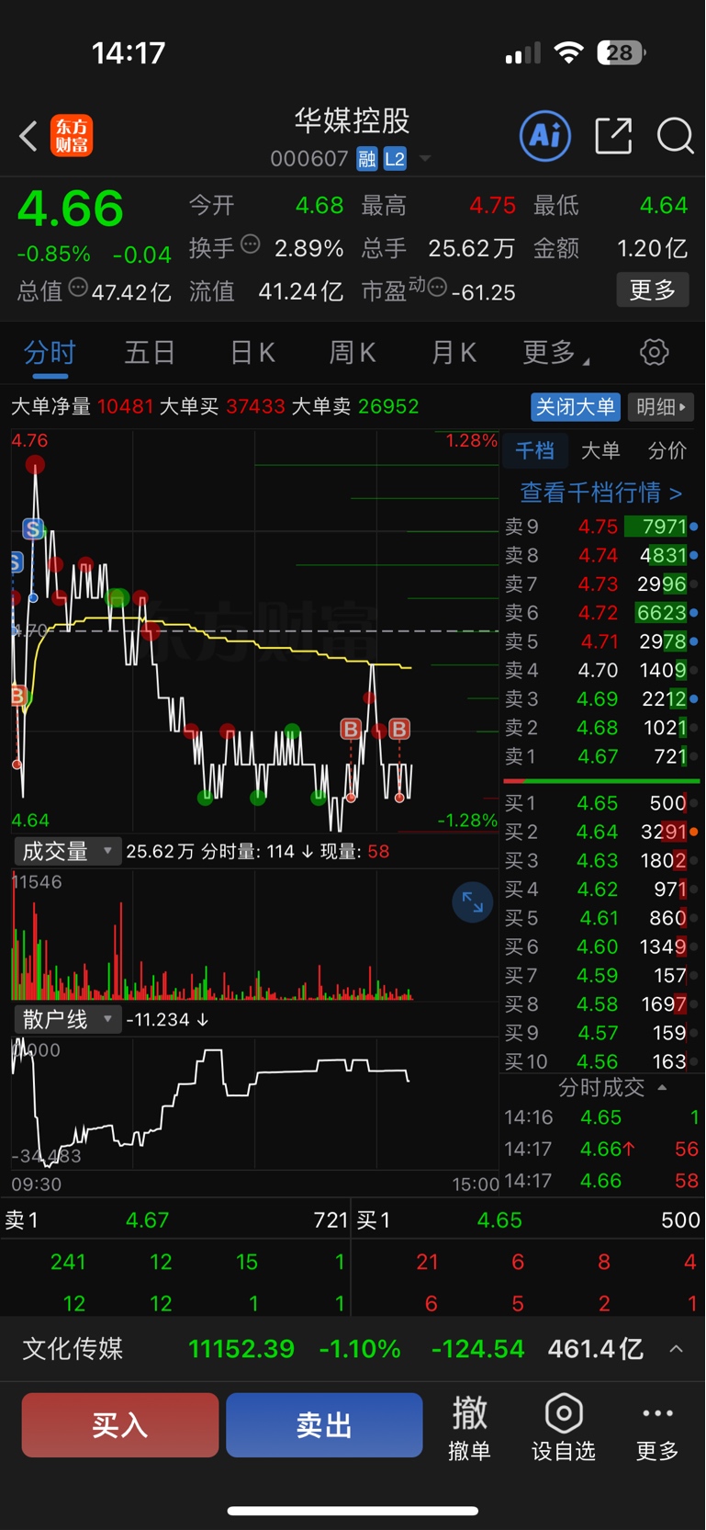Tap the battery status indicator

[622, 52]
